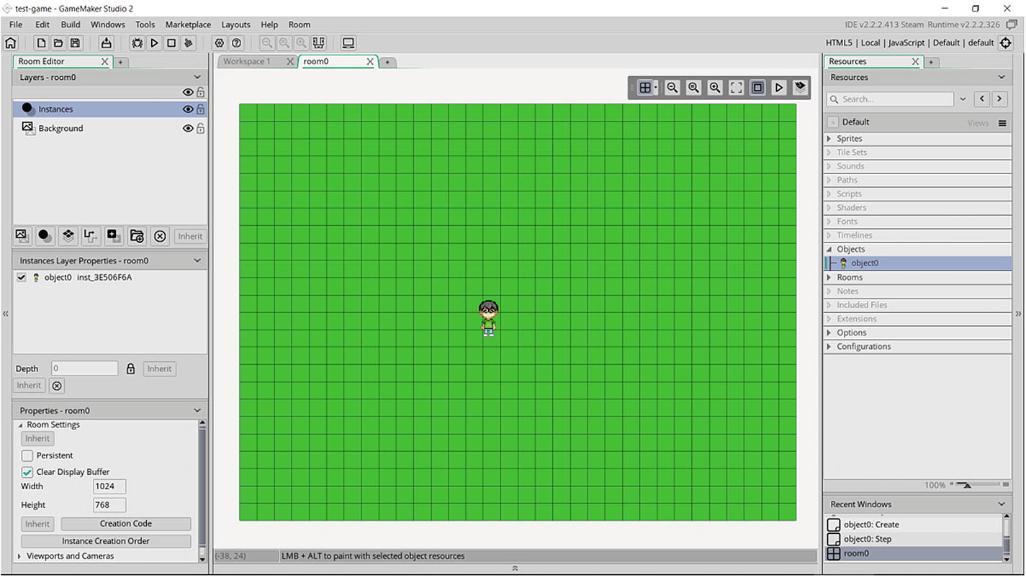The height and width of the screenshot is (577, 1026).
Task: Start the debugger with the bug icon
Action: [137, 43]
